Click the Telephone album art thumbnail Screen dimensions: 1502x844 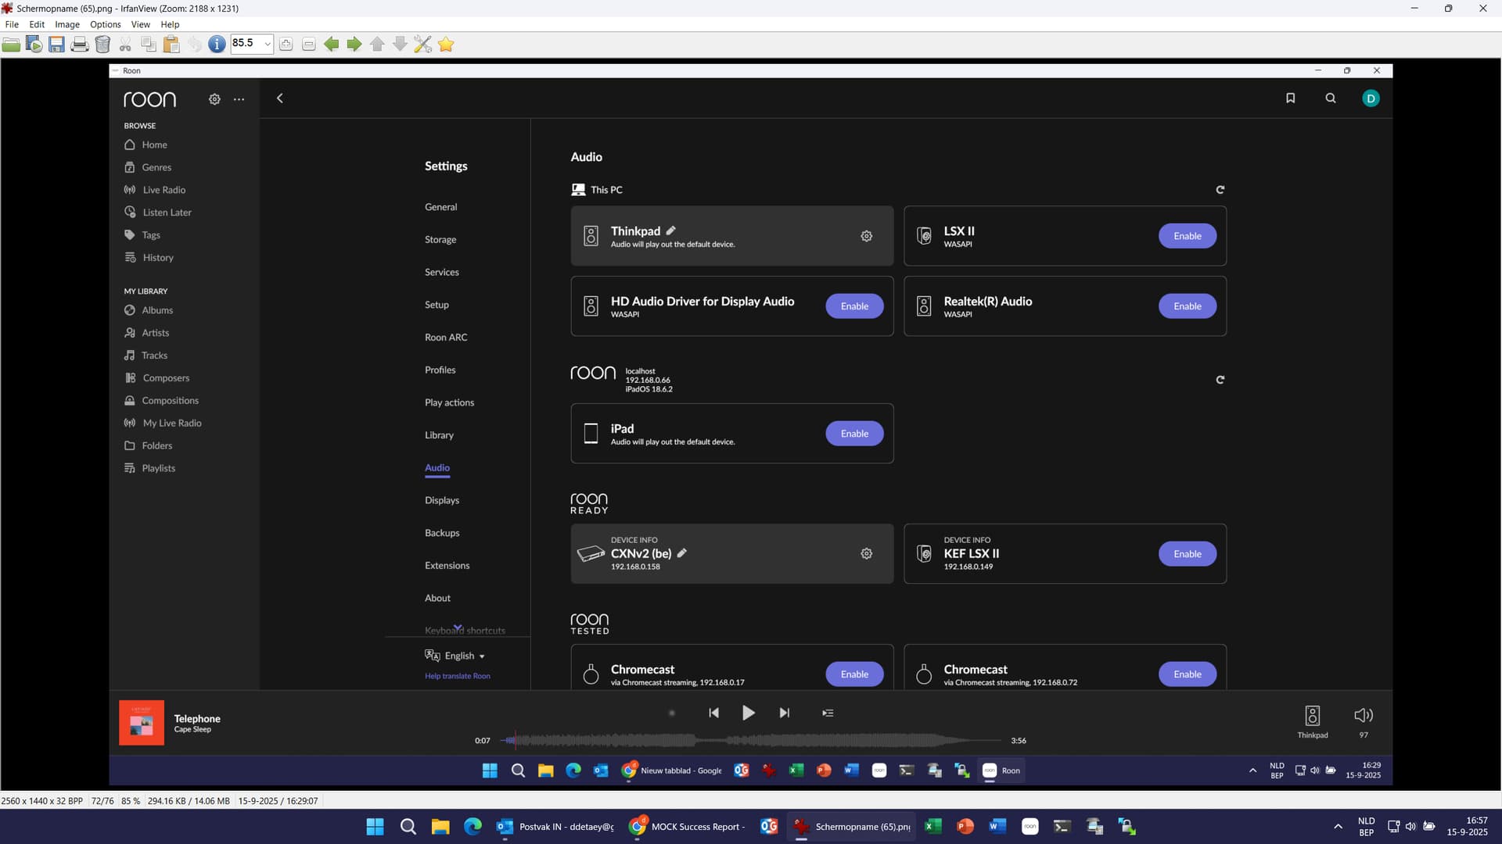coord(142,723)
